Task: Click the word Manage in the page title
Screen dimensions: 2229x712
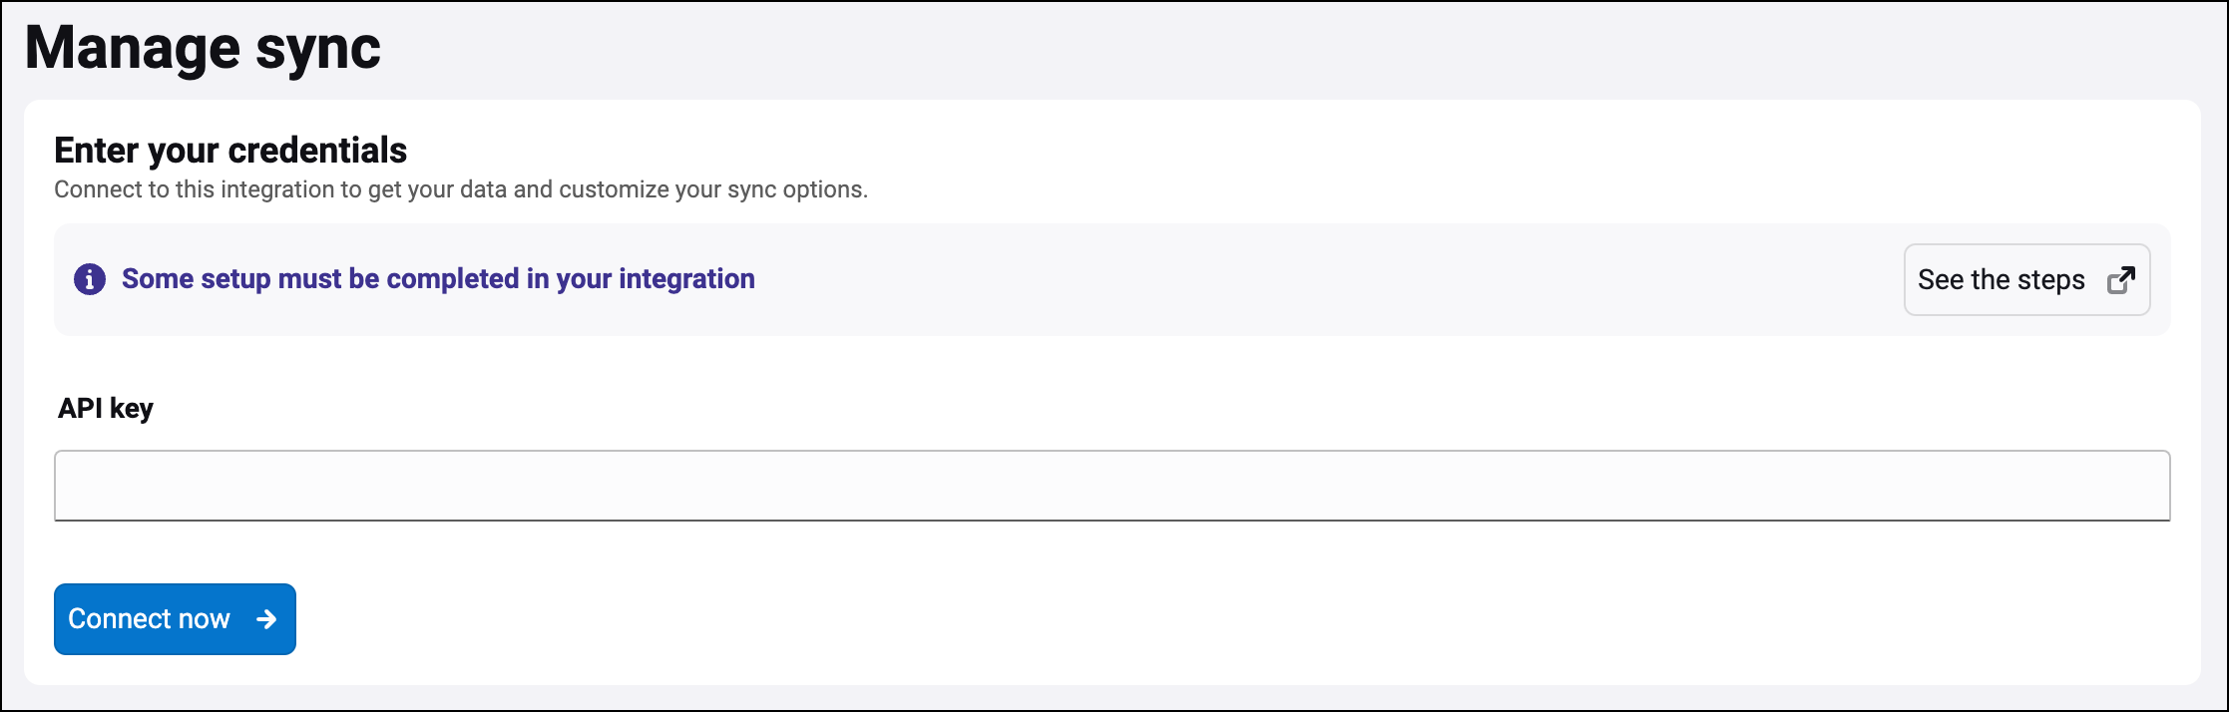Action: 133,48
